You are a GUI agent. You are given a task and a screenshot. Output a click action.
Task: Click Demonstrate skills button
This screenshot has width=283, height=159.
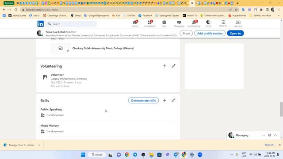[x=143, y=100]
